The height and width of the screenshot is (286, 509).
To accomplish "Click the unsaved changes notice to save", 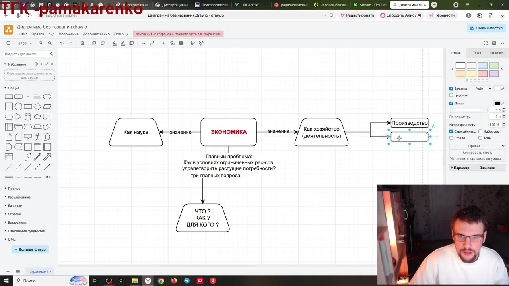I will click(178, 34).
